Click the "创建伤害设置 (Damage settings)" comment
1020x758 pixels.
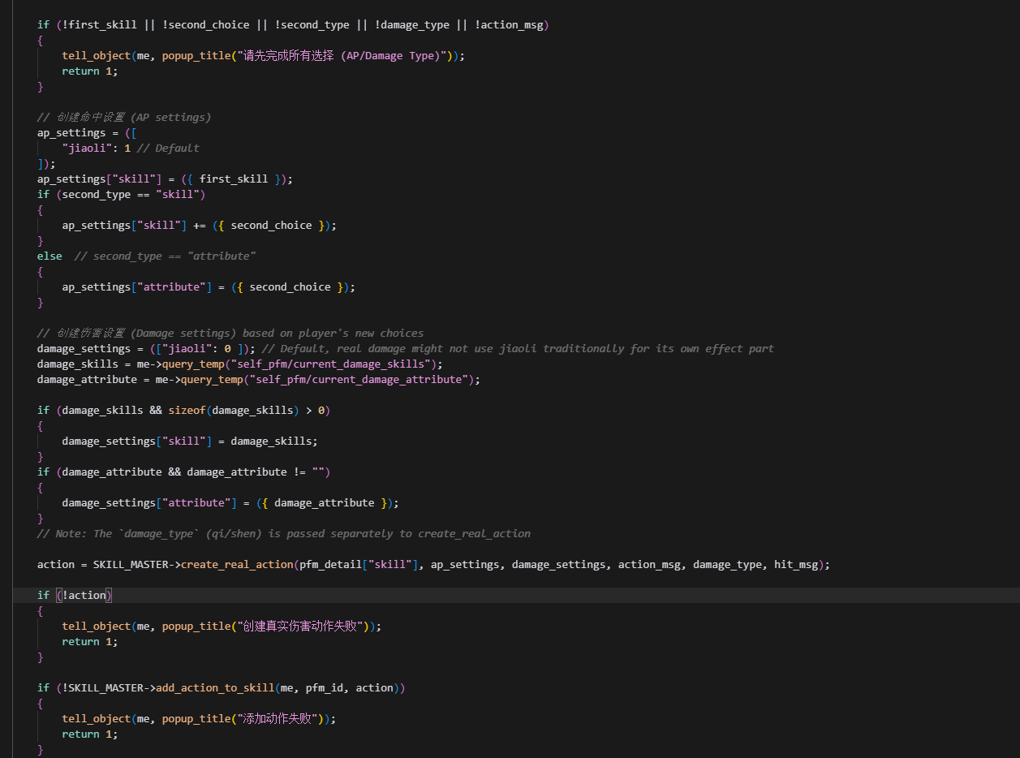(230, 334)
